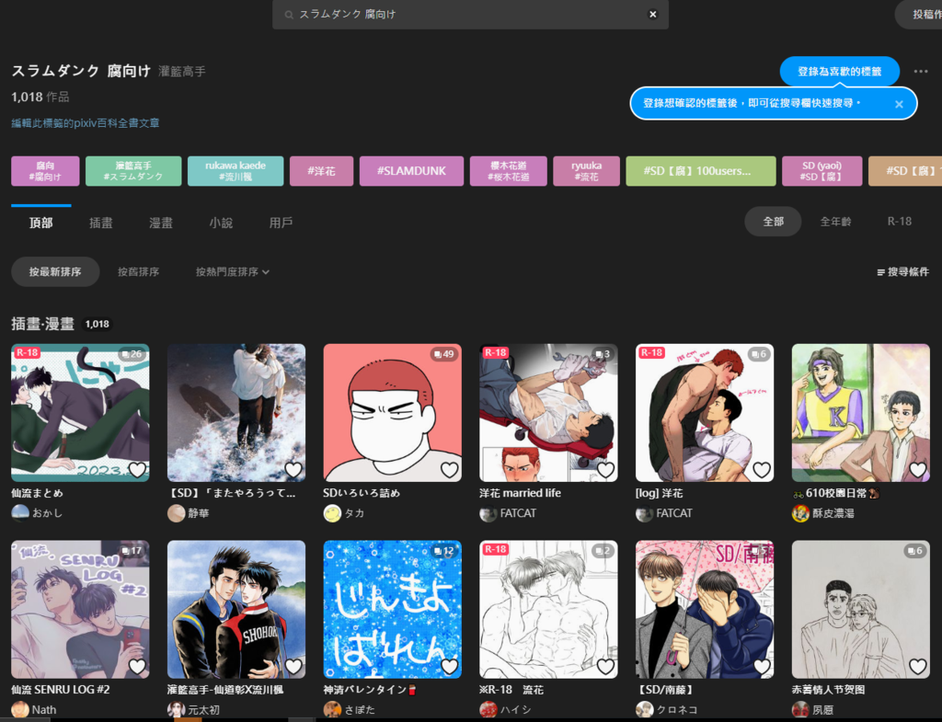
Task: Open the 灌籃高手-仙道彰X流川楓 title link
Action: [x=225, y=690]
